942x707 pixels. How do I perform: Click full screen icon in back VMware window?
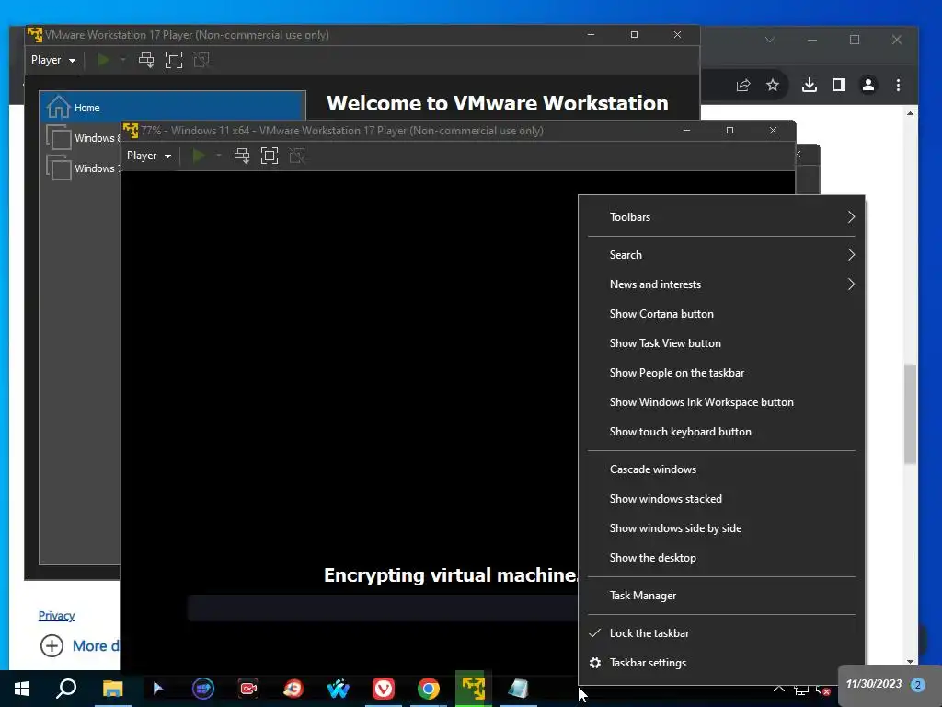[174, 60]
